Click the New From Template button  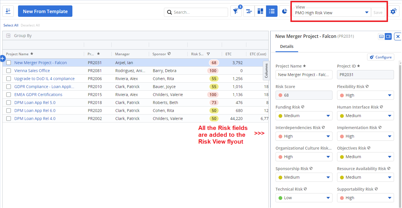pos(45,11)
